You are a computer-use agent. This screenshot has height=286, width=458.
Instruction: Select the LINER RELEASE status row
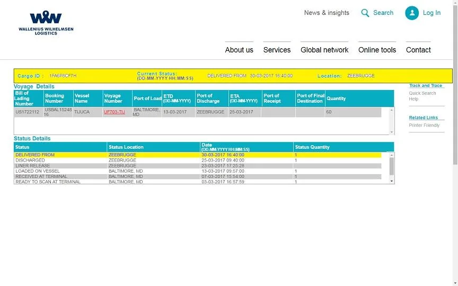click(197, 166)
